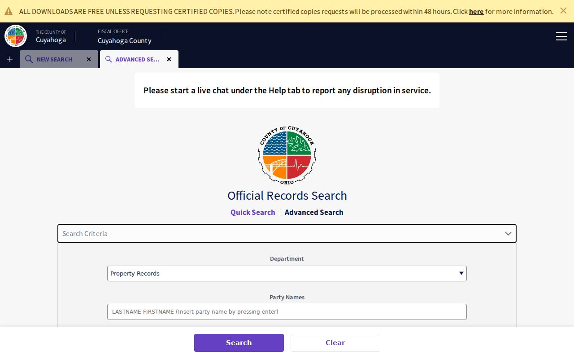This screenshot has height=359, width=574.
Task: Open the Department dropdown
Action: pyautogui.click(x=287, y=273)
